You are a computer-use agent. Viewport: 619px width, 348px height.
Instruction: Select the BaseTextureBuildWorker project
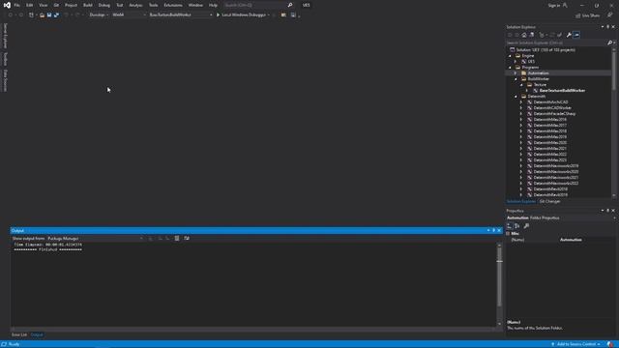click(562, 90)
